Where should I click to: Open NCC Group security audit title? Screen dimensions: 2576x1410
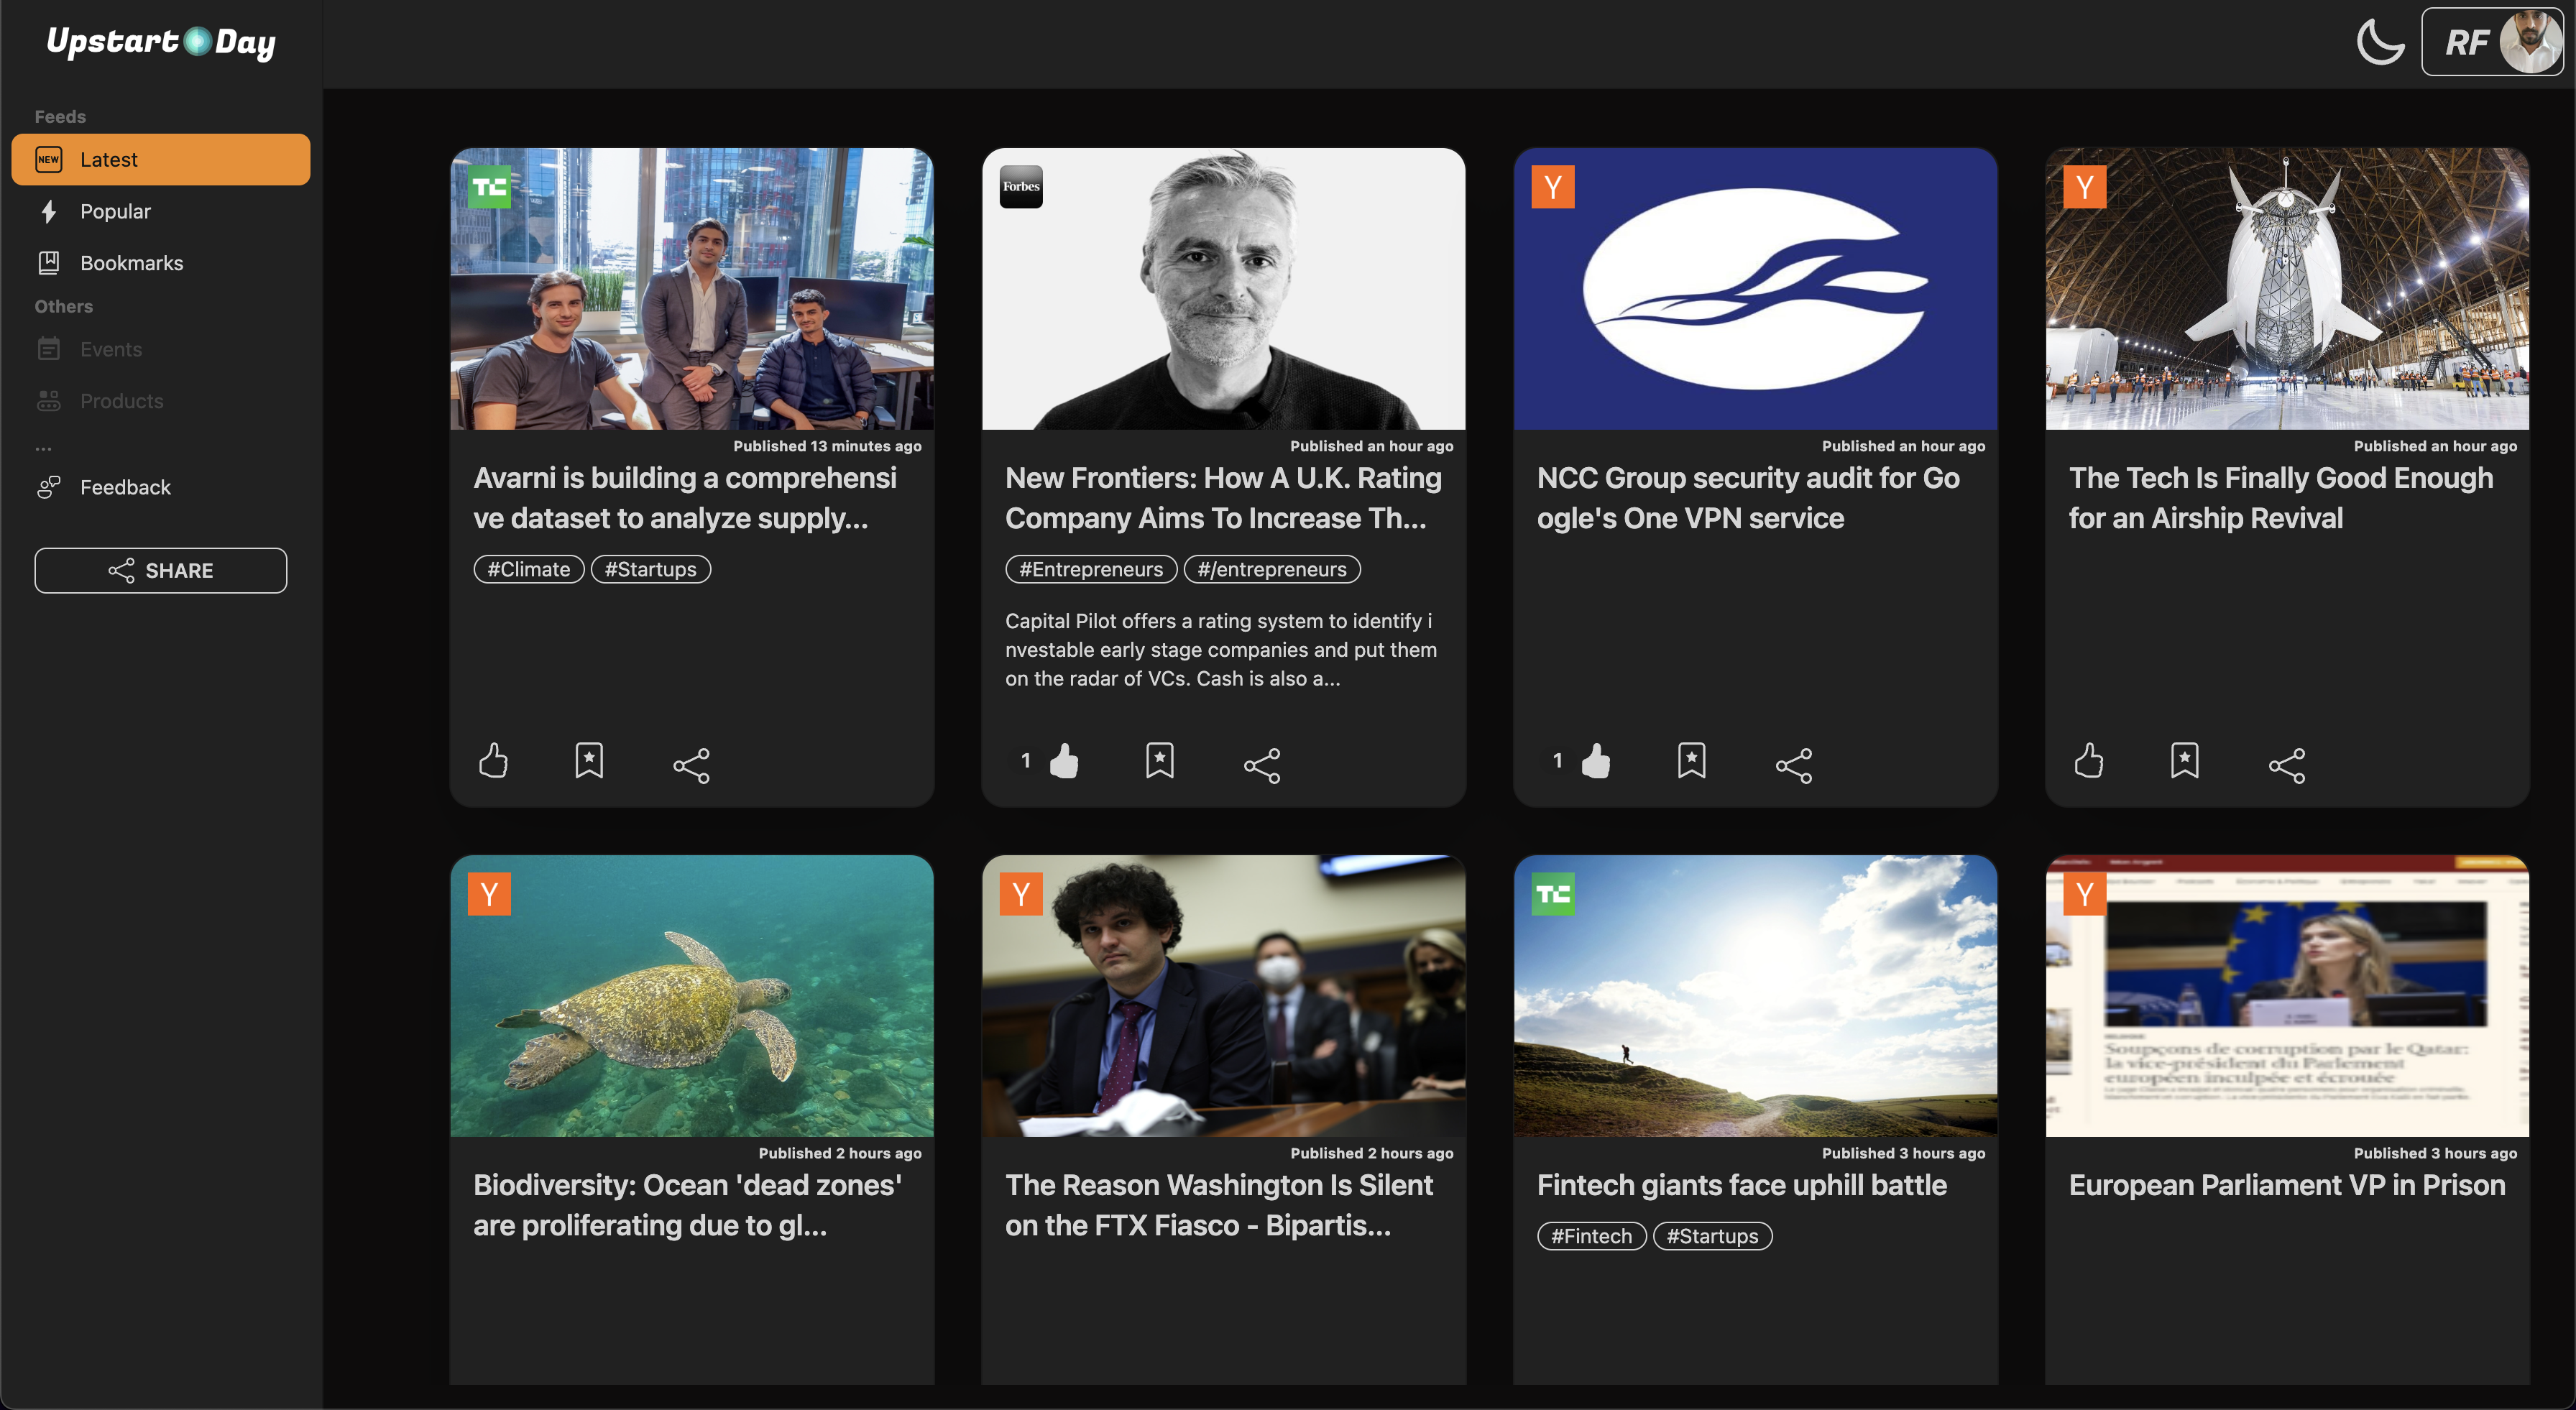[1748, 498]
